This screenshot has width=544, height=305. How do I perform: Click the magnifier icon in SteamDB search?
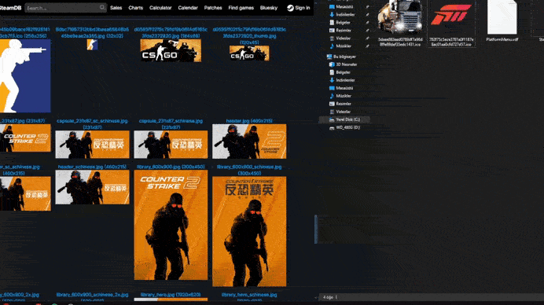102,7
